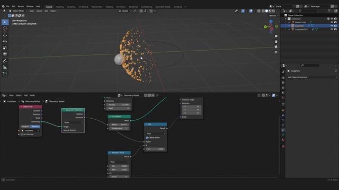
Task: Open the Render properties tab
Action: [283, 78]
